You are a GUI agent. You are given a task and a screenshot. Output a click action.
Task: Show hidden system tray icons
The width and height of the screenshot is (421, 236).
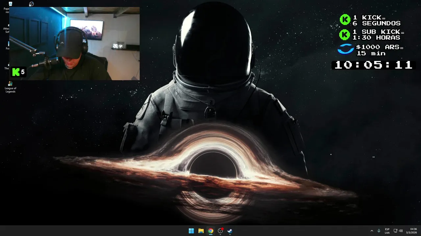click(x=372, y=231)
